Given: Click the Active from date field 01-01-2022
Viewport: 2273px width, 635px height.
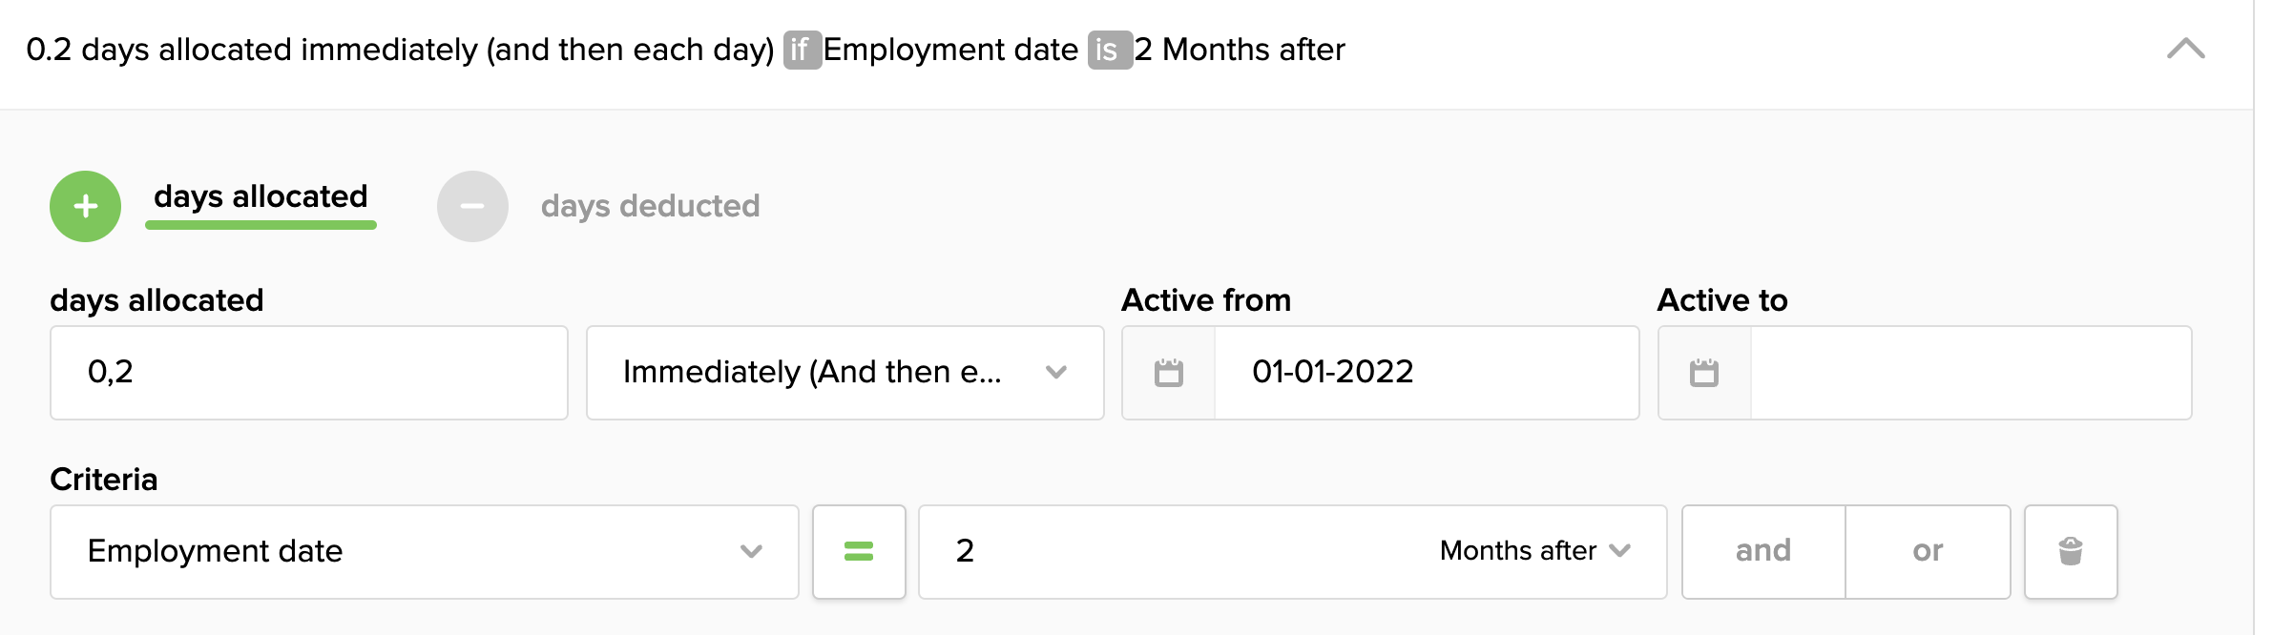Looking at the screenshot, I should [x=1426, y=373].
